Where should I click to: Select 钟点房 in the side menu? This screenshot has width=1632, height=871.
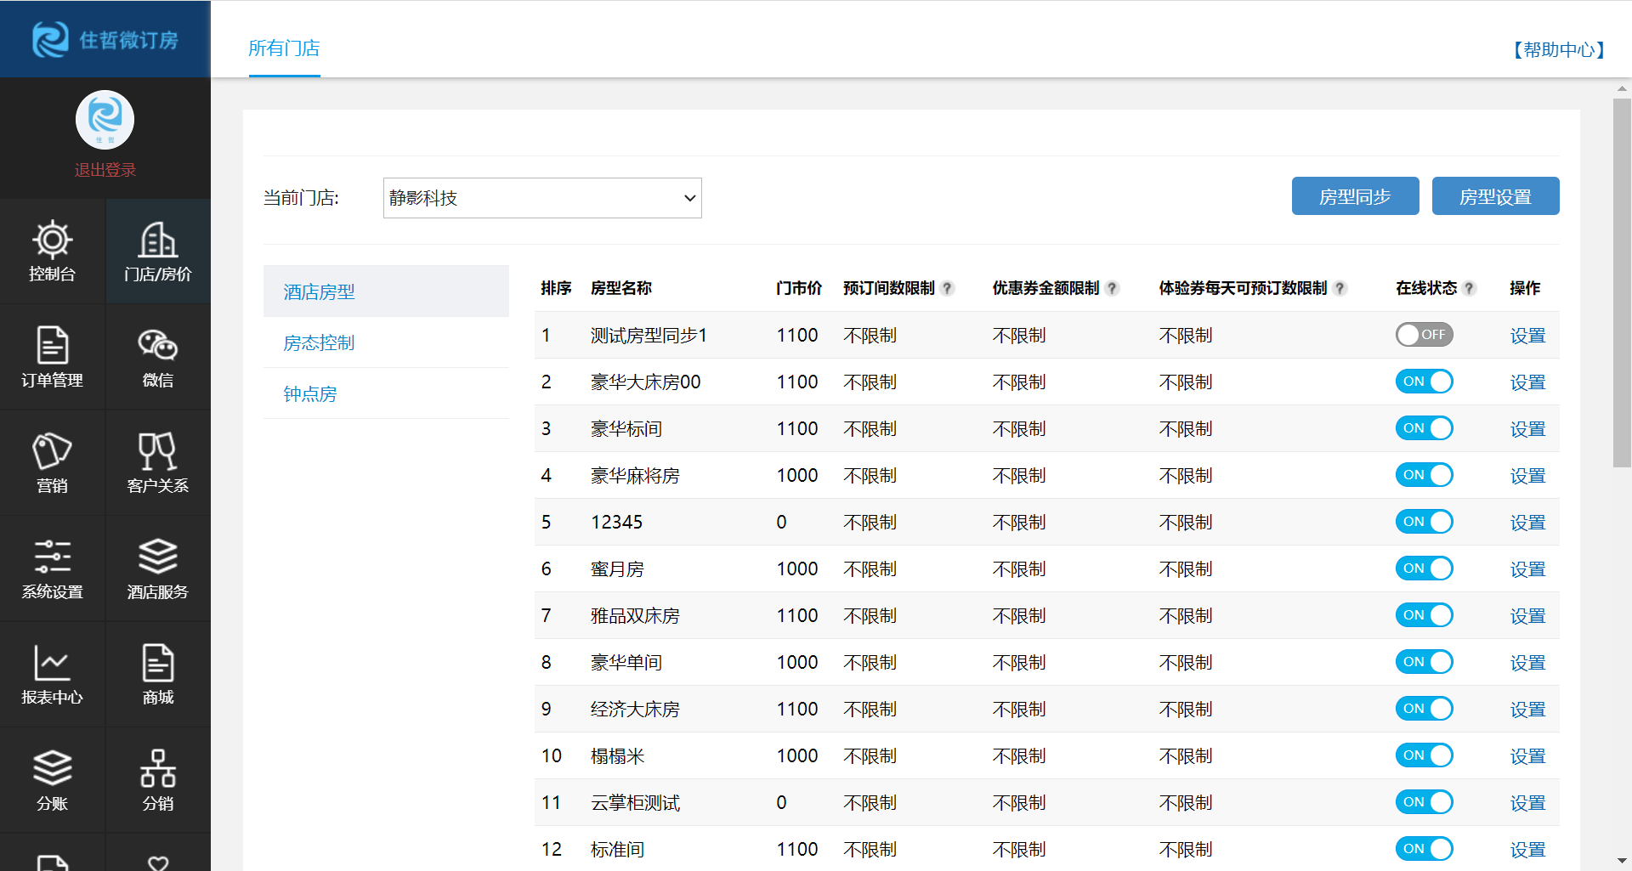pyautogui.click(x=386, y=393)
